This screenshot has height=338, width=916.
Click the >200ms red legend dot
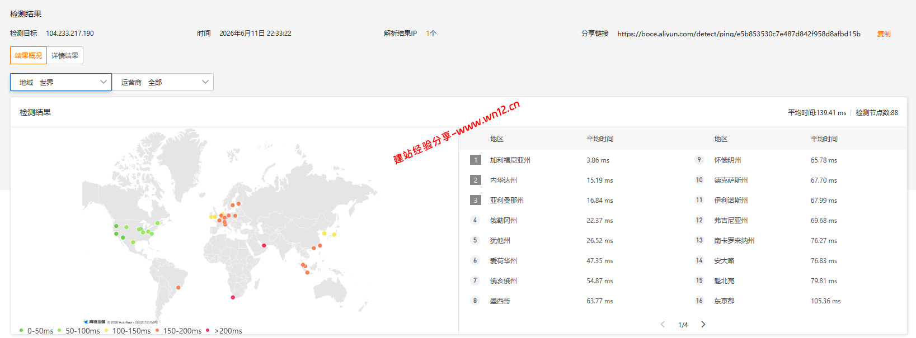(x=208, y=330)
